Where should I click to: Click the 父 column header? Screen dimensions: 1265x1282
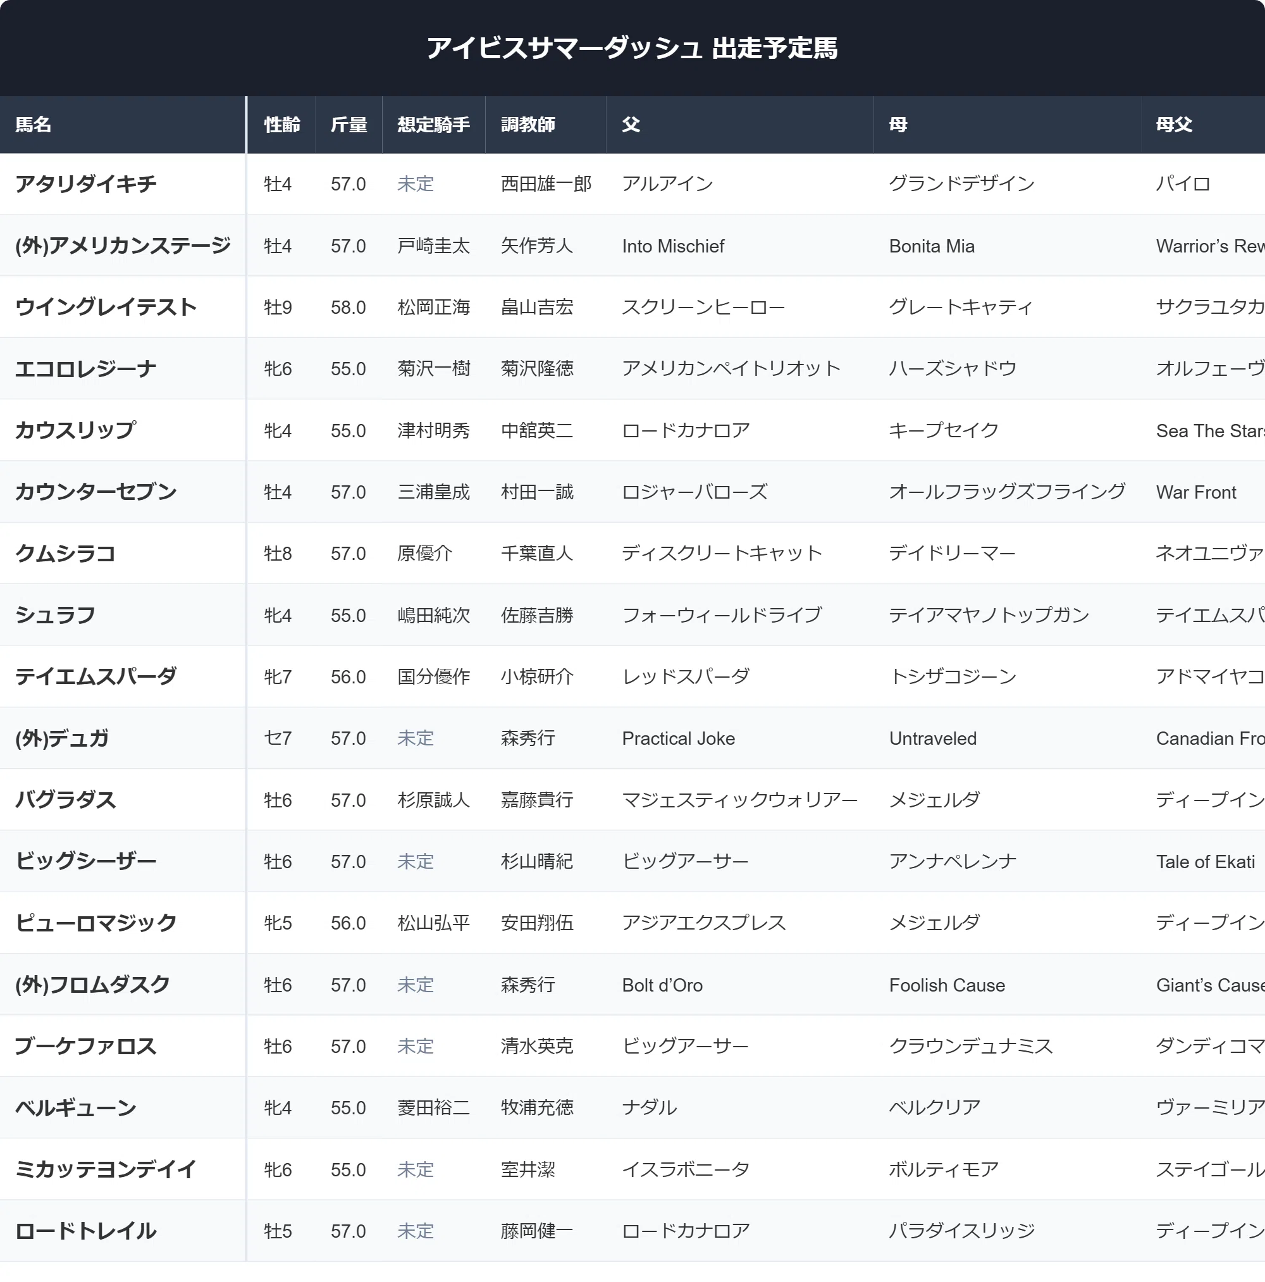(x=740, y=125)
